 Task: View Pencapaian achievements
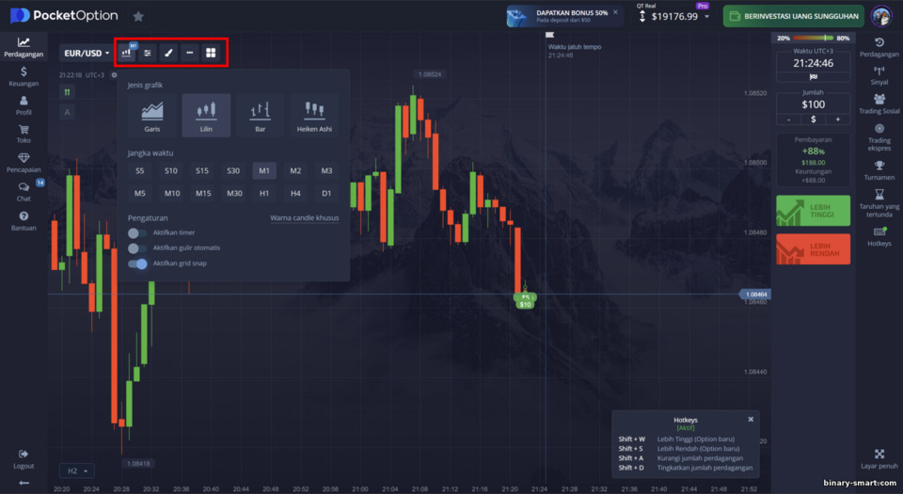click(x=24, y=163)
